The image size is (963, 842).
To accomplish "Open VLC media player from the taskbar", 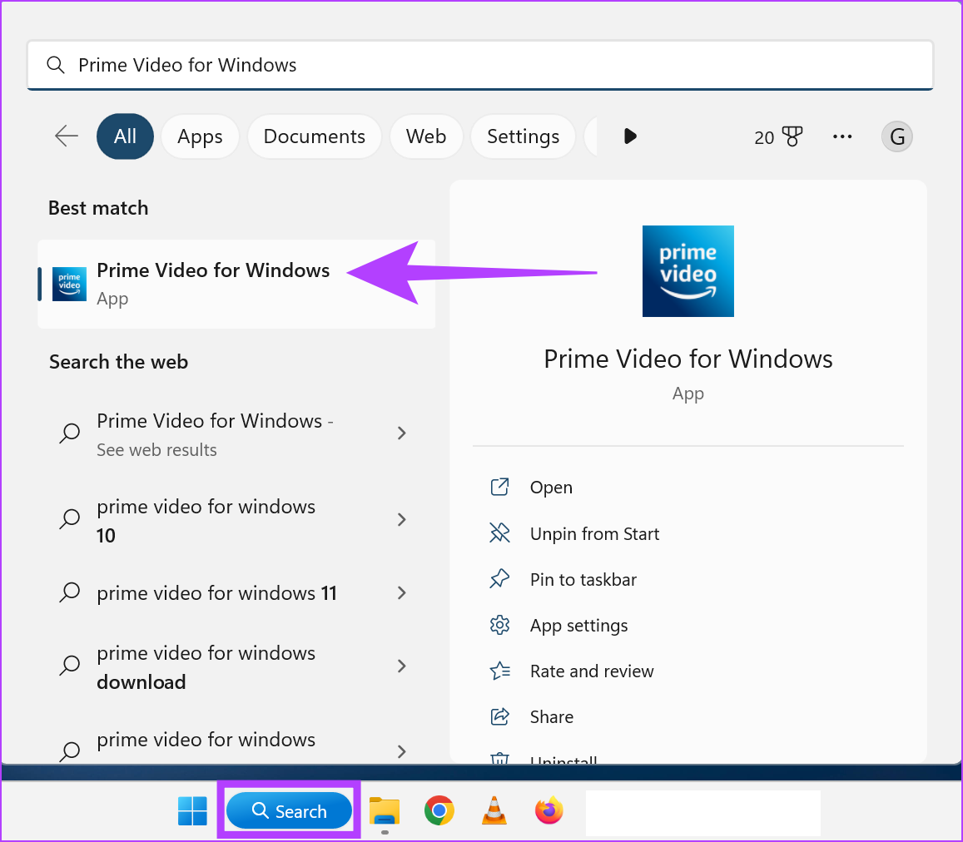I will pos(494,810).
